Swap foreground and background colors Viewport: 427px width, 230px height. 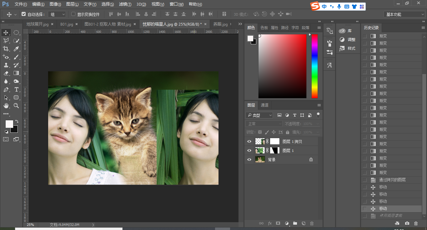[17, 121]
